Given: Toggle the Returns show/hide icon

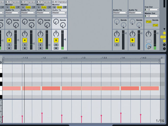Looking at the screenshot, I should pos(164,37).
